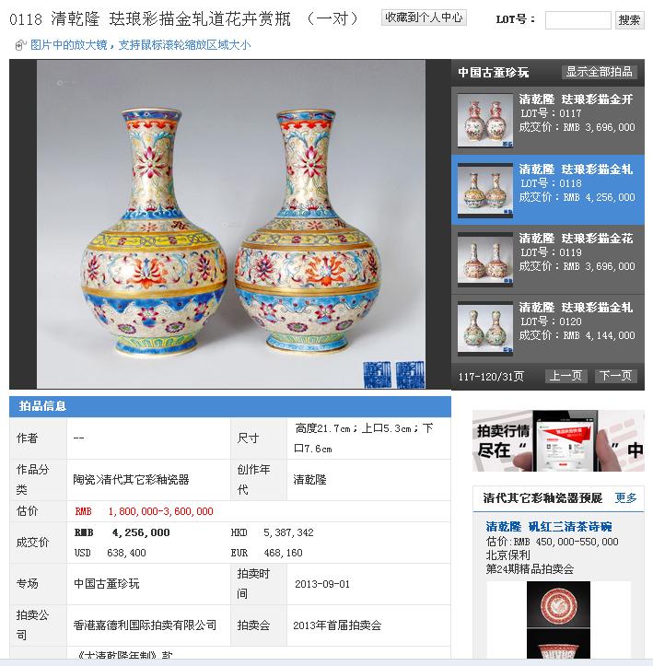The height and width of the screenshot is (666, 653).
Task: Click the main pair of vases image
Action: coord(231,224)
